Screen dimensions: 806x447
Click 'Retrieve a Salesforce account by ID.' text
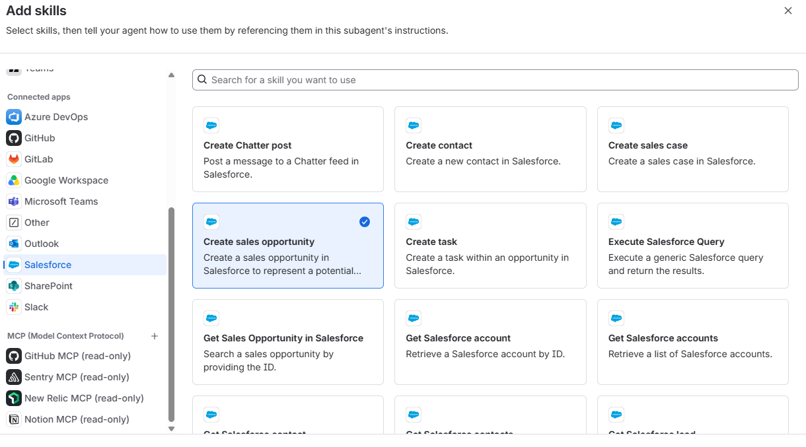point(486,354)
